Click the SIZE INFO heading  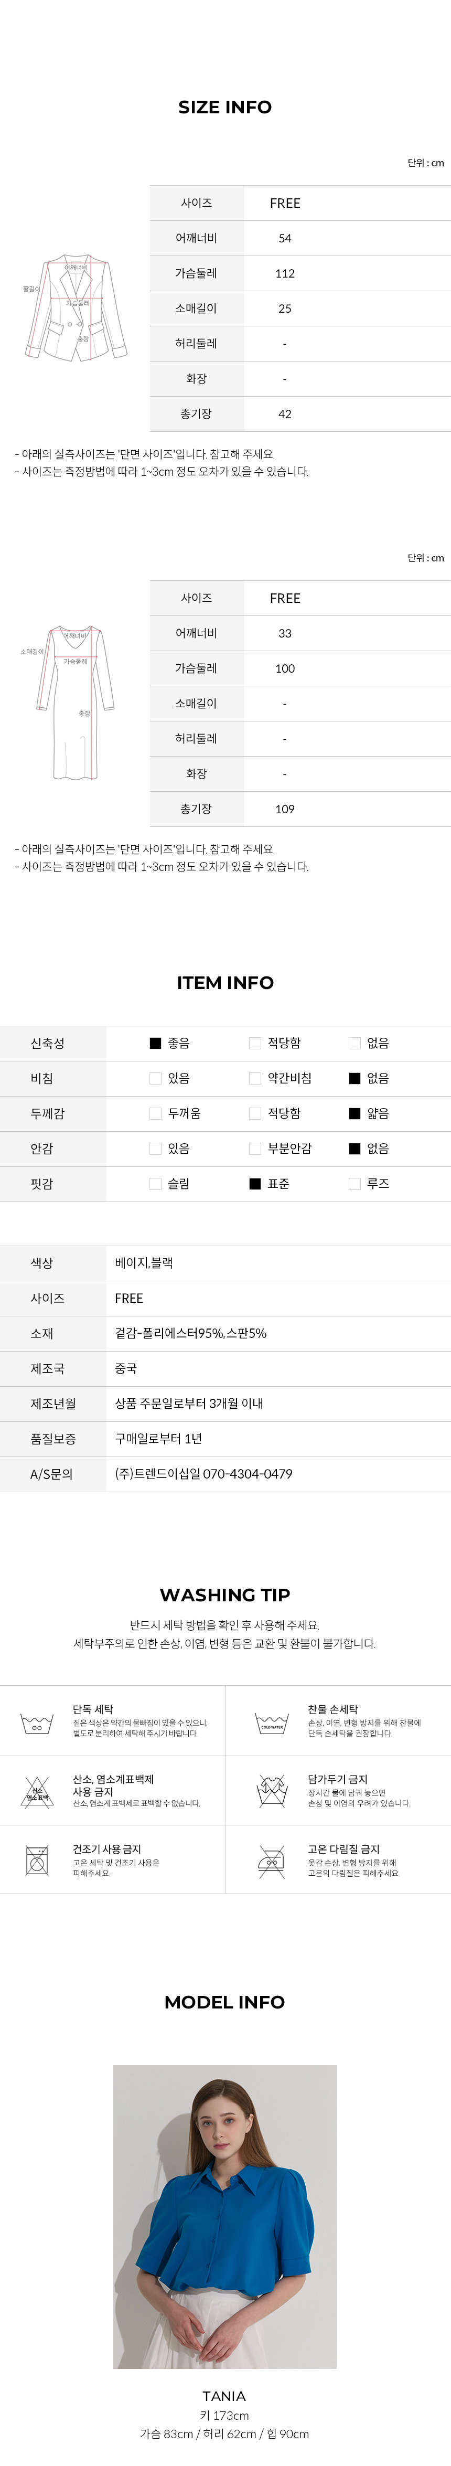tap(225, 107)
